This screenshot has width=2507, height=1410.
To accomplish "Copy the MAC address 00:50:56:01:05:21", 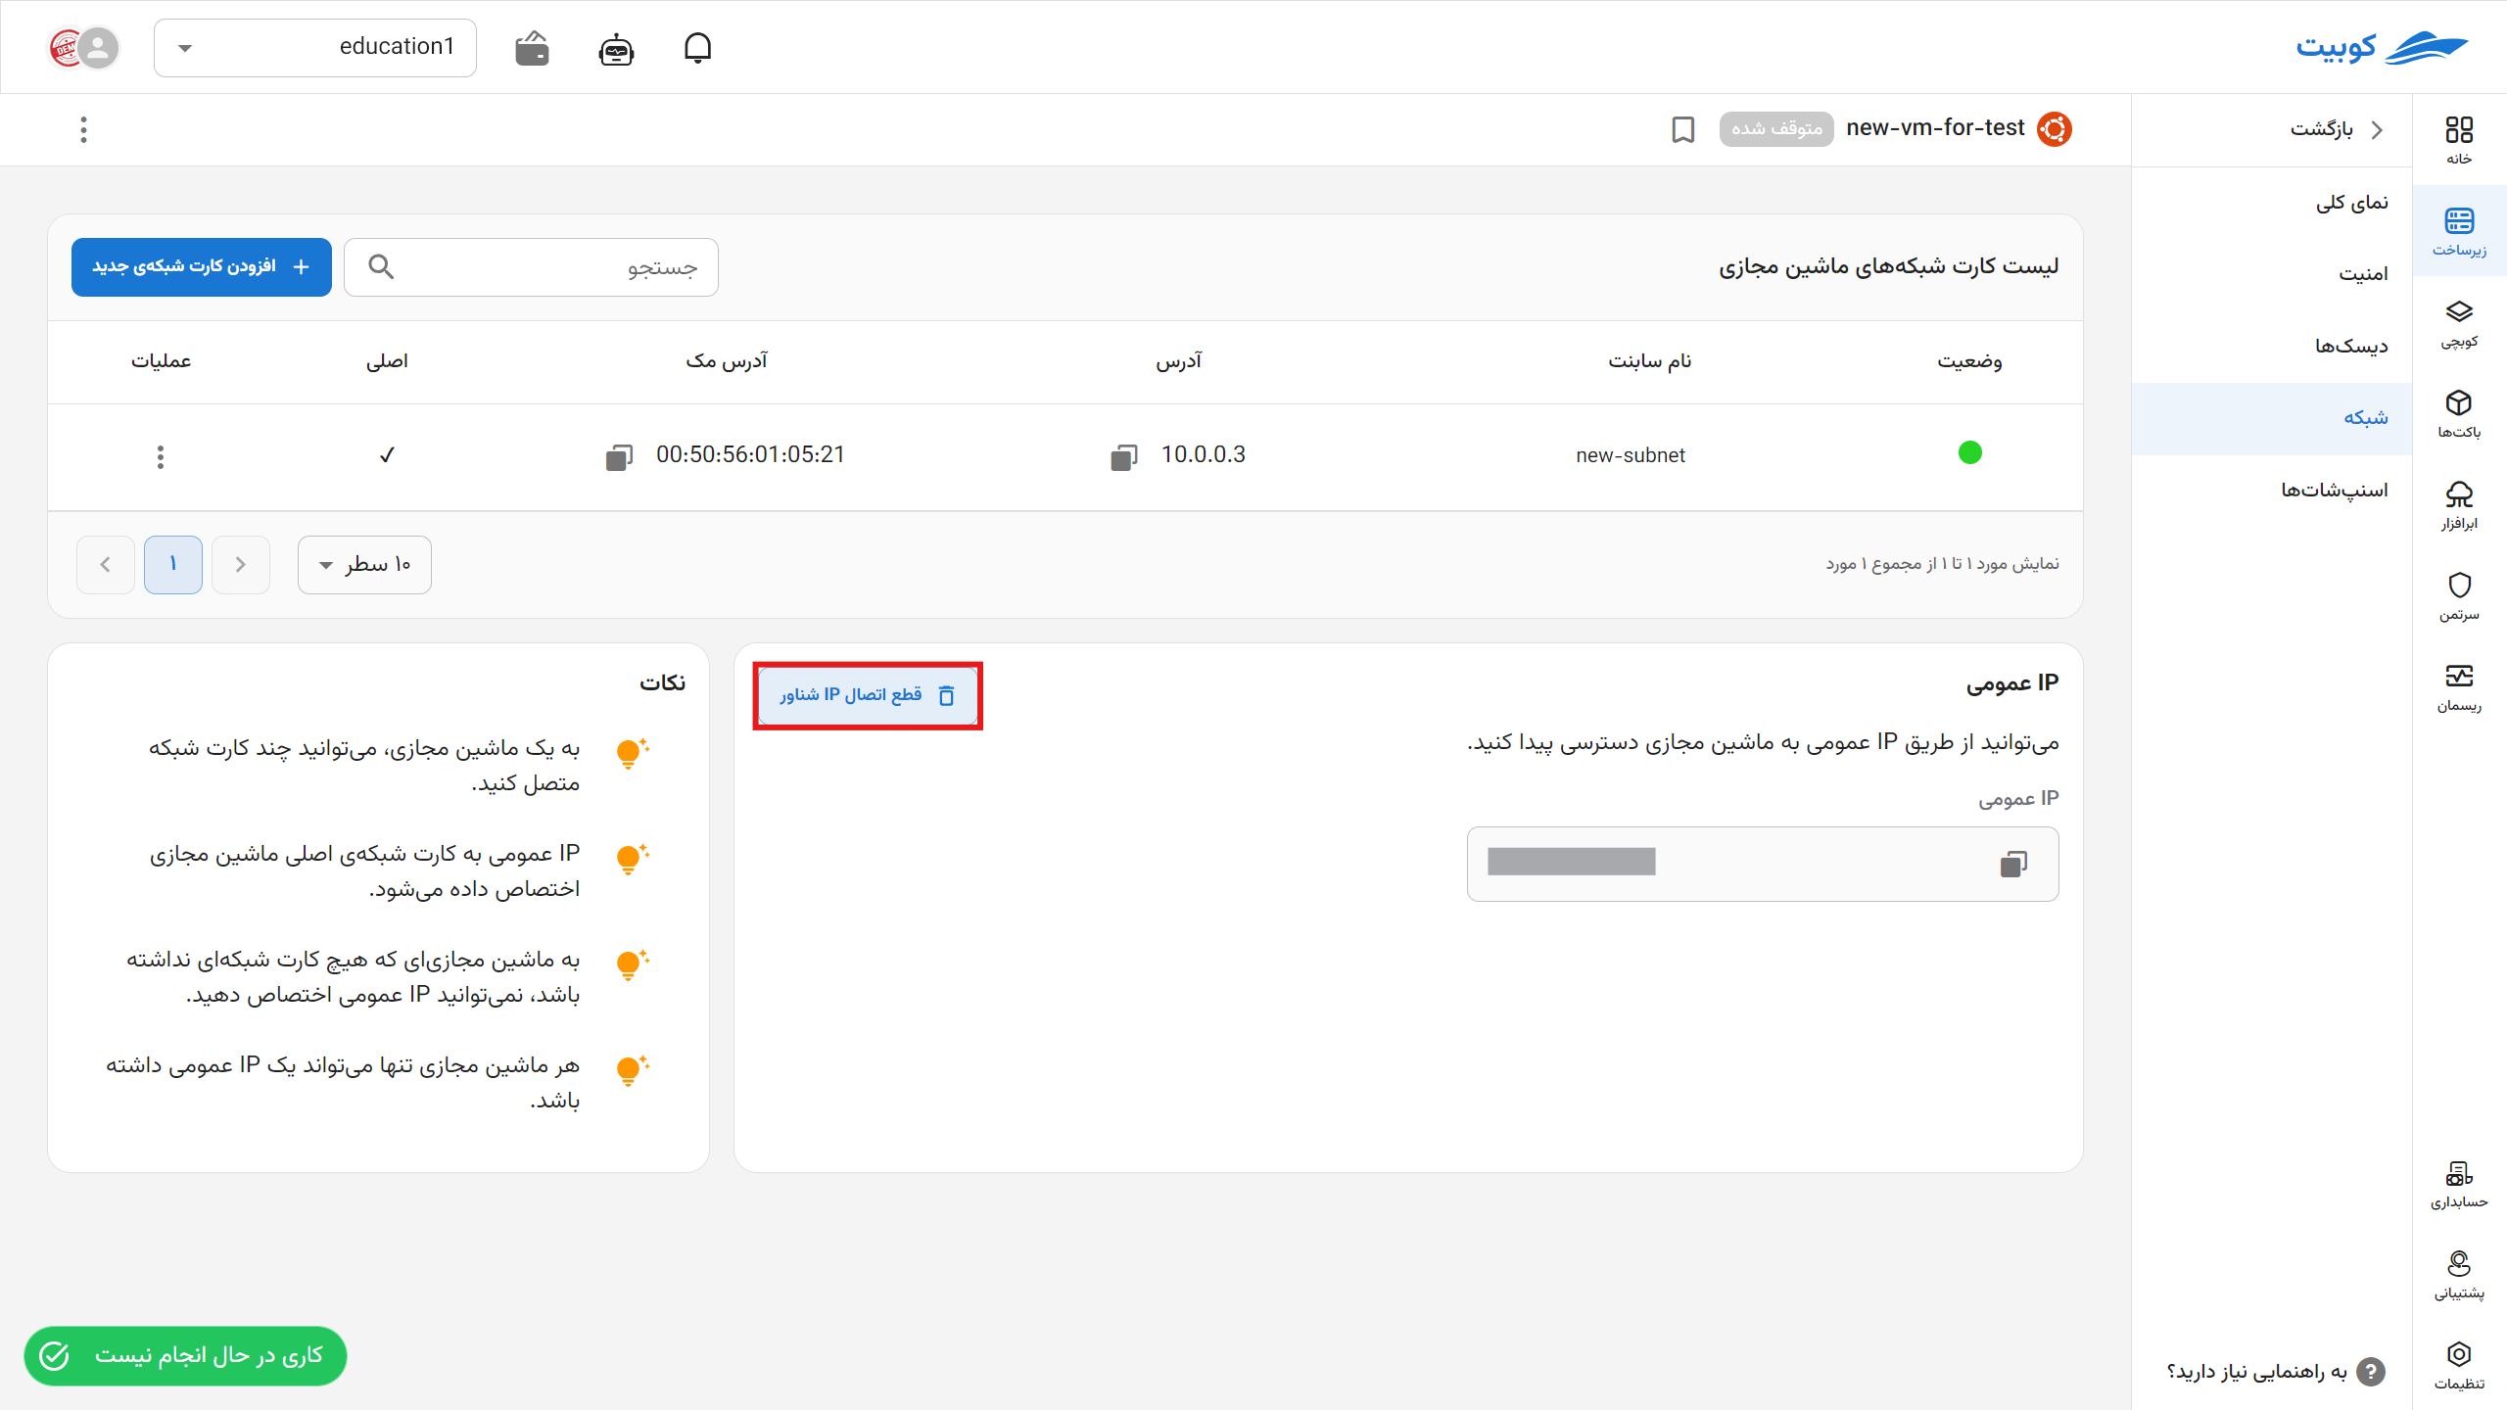I will click(x=619, y=455).
